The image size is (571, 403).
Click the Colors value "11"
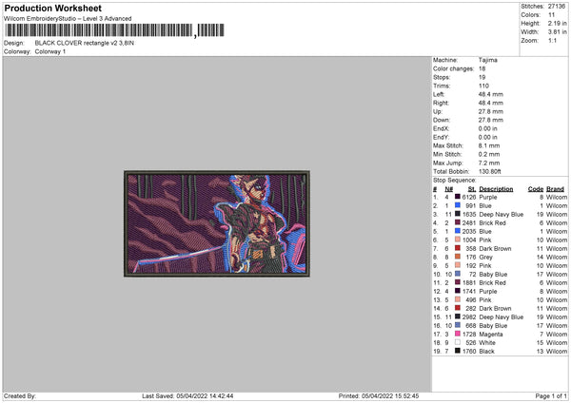pos(551,15)
